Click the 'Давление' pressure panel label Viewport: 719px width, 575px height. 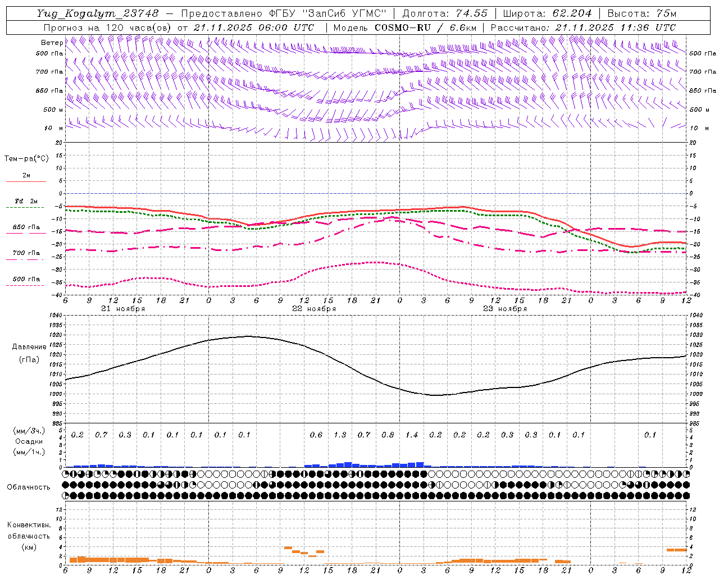point(29,347)
